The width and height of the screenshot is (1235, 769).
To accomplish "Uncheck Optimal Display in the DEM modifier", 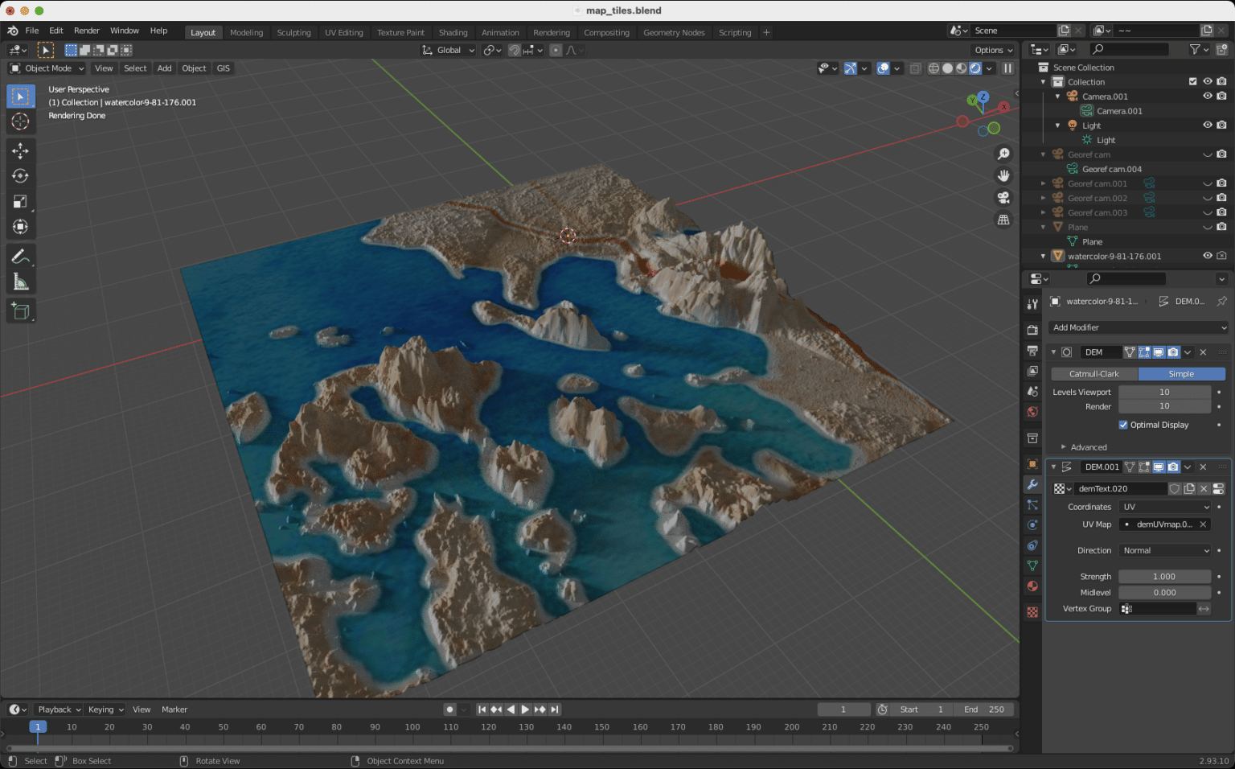I will tap(1124, 425).
